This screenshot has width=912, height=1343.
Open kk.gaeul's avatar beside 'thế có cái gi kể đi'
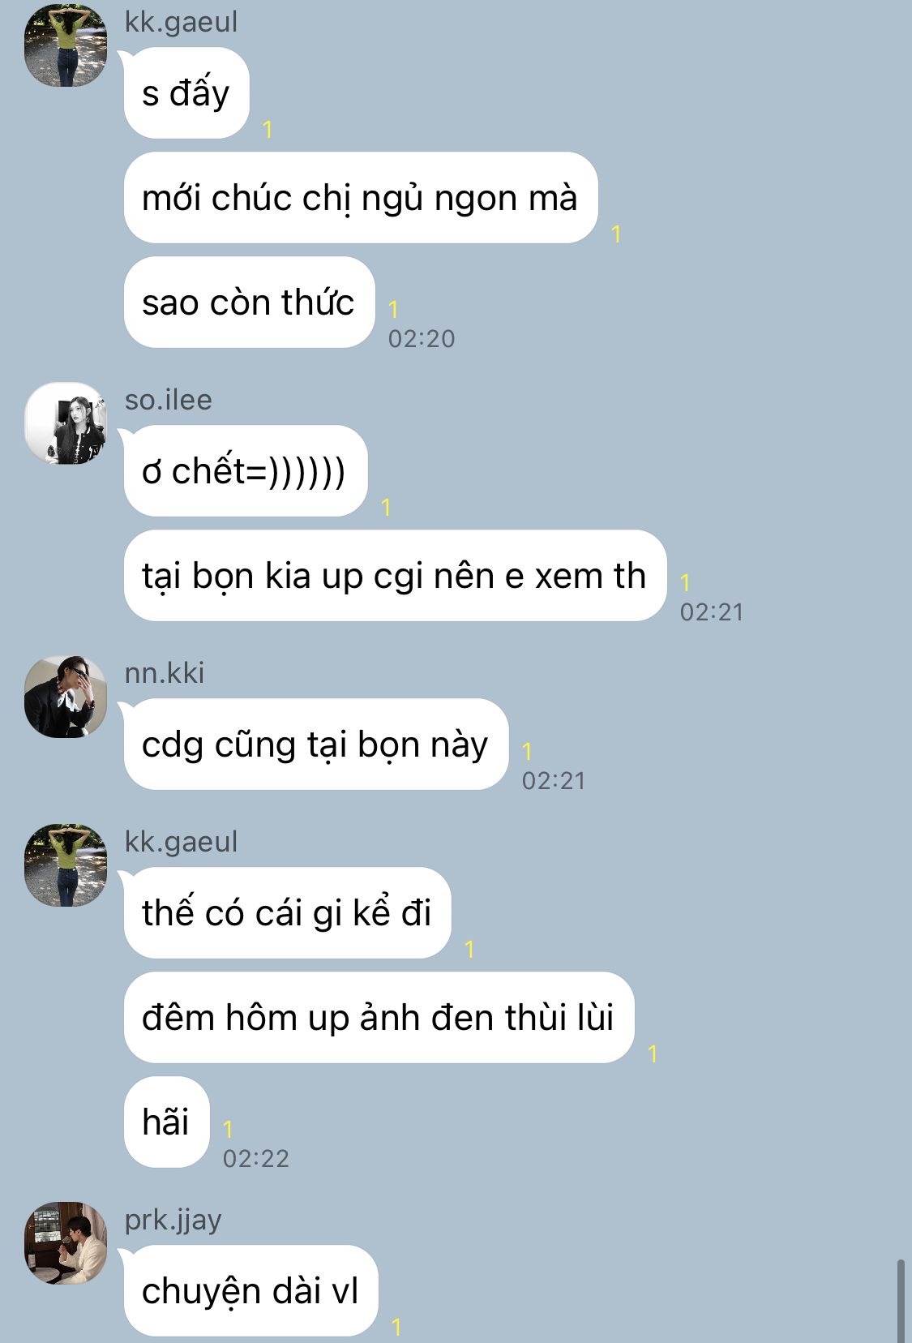tap(66, 865)
